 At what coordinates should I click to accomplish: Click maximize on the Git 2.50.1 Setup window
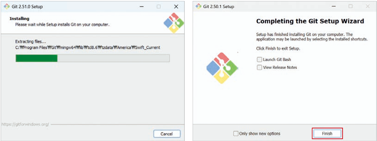pyautogui.click(x=350, y=6)
